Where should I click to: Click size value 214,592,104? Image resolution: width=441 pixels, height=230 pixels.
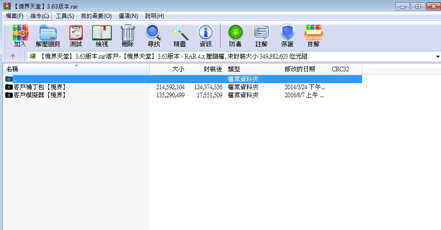(x=170, y=87)
